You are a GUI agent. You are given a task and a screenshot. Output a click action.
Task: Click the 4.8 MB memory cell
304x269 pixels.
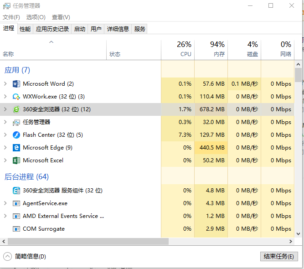click(x=211, y=191)
